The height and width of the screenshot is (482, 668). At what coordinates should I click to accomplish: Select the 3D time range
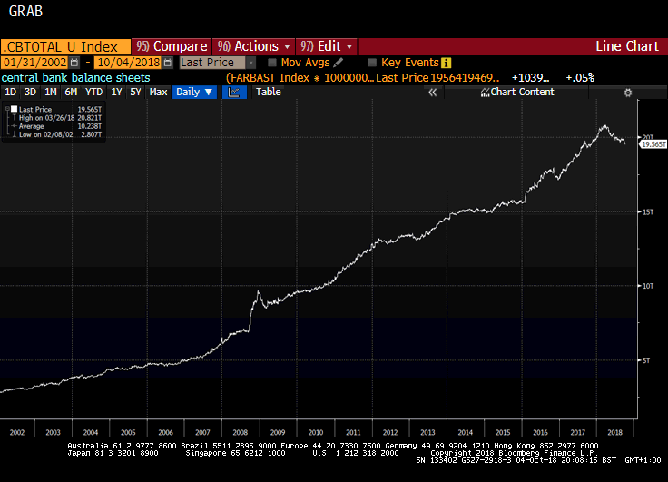30,92
